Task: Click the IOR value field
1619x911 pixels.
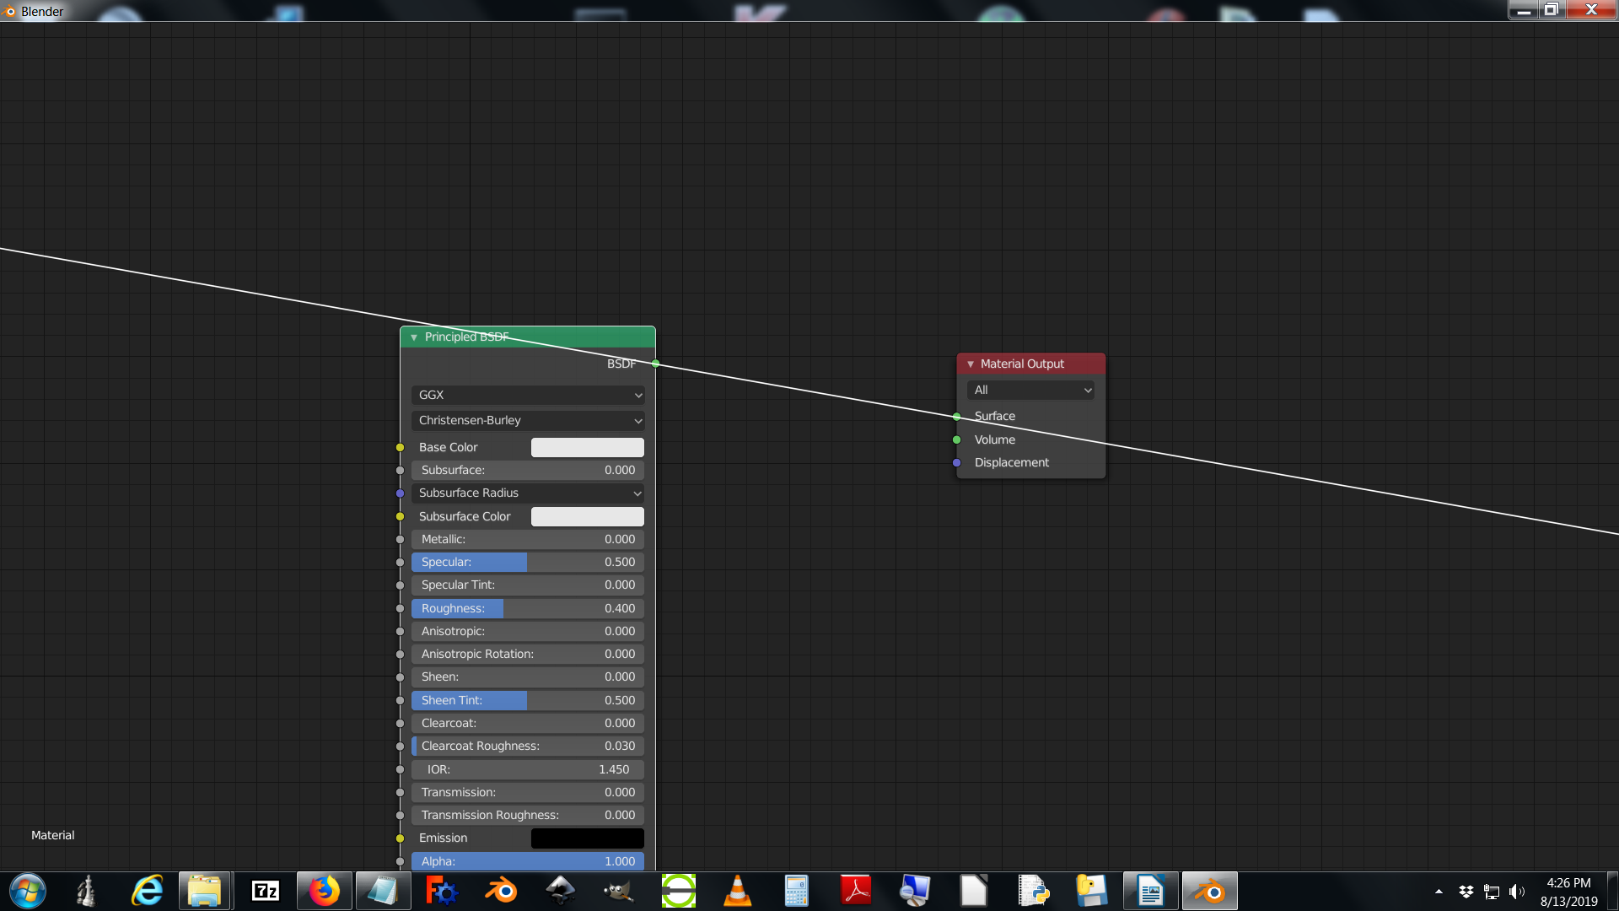Action: click(x=527, y=769)
